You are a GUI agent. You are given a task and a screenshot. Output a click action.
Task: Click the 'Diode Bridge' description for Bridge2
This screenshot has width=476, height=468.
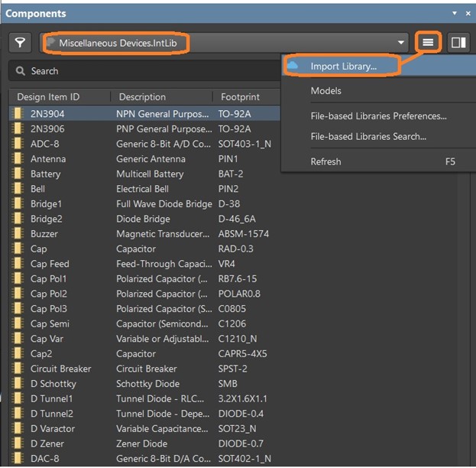pos(143,219)
